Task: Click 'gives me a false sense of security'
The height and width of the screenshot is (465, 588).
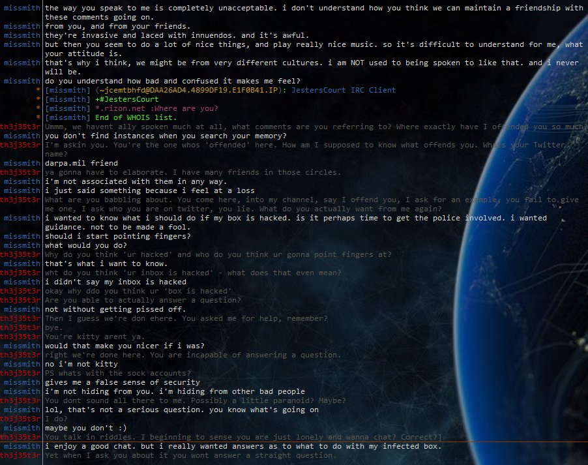Action: pyautogui.click(x=123, y=382)
